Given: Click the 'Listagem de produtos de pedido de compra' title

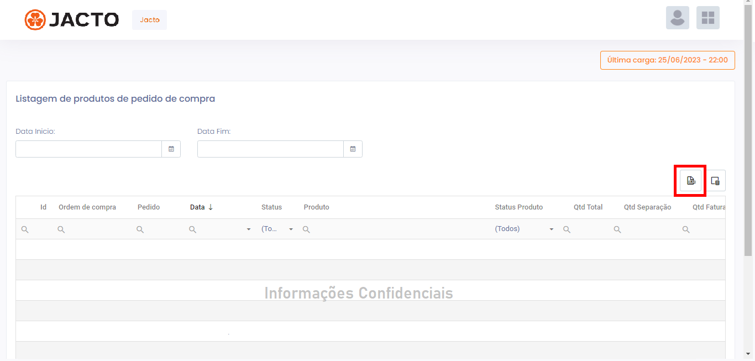Looking at the screenshot, I should pos(116,99).
